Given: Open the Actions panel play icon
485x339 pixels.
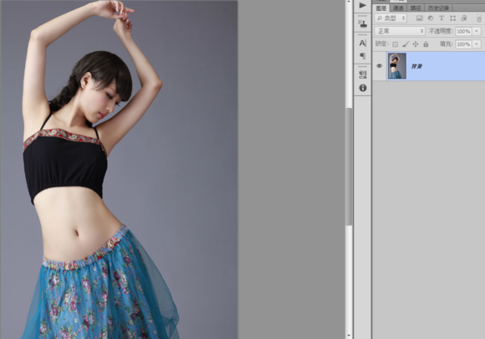Looking at the screenshot, I should [363, 5].
